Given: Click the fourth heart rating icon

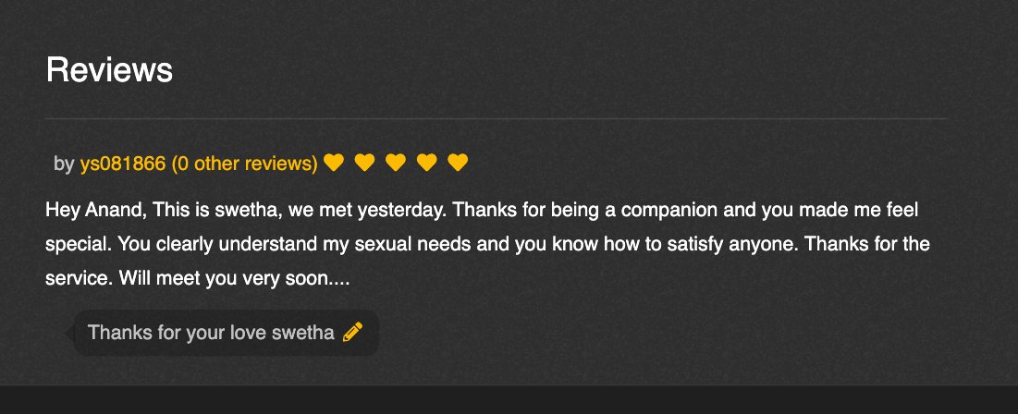Looking at the screenshot, I should [x=426, y=164].
